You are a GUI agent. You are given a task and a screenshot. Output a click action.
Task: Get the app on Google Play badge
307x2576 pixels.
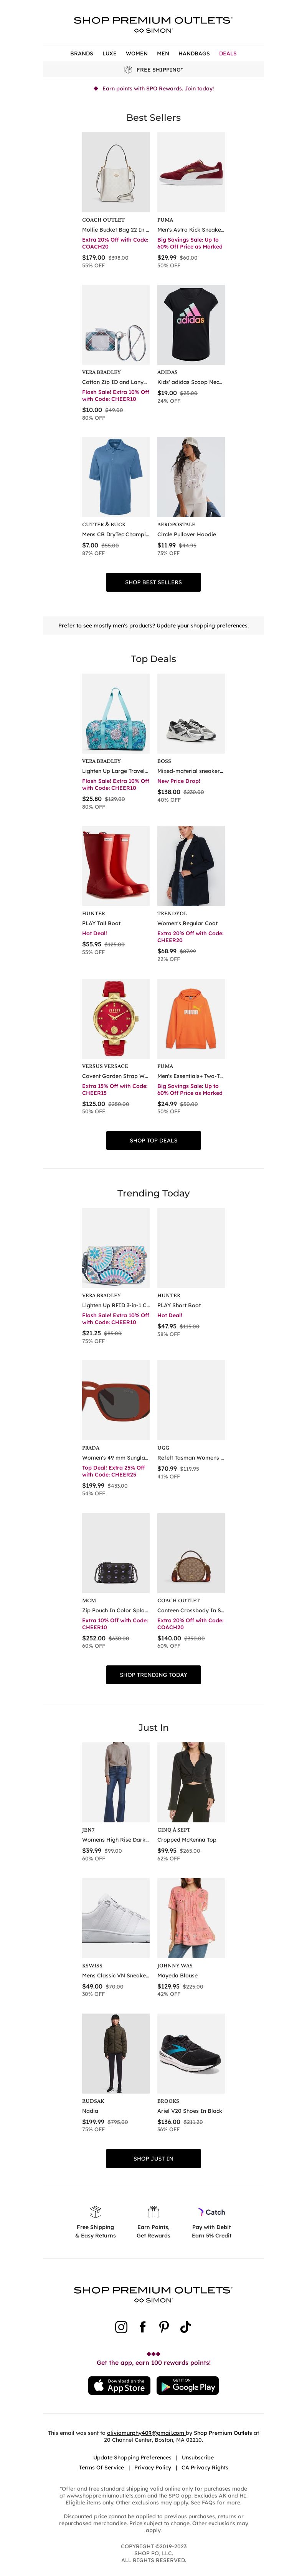[x=187, y=2385]
